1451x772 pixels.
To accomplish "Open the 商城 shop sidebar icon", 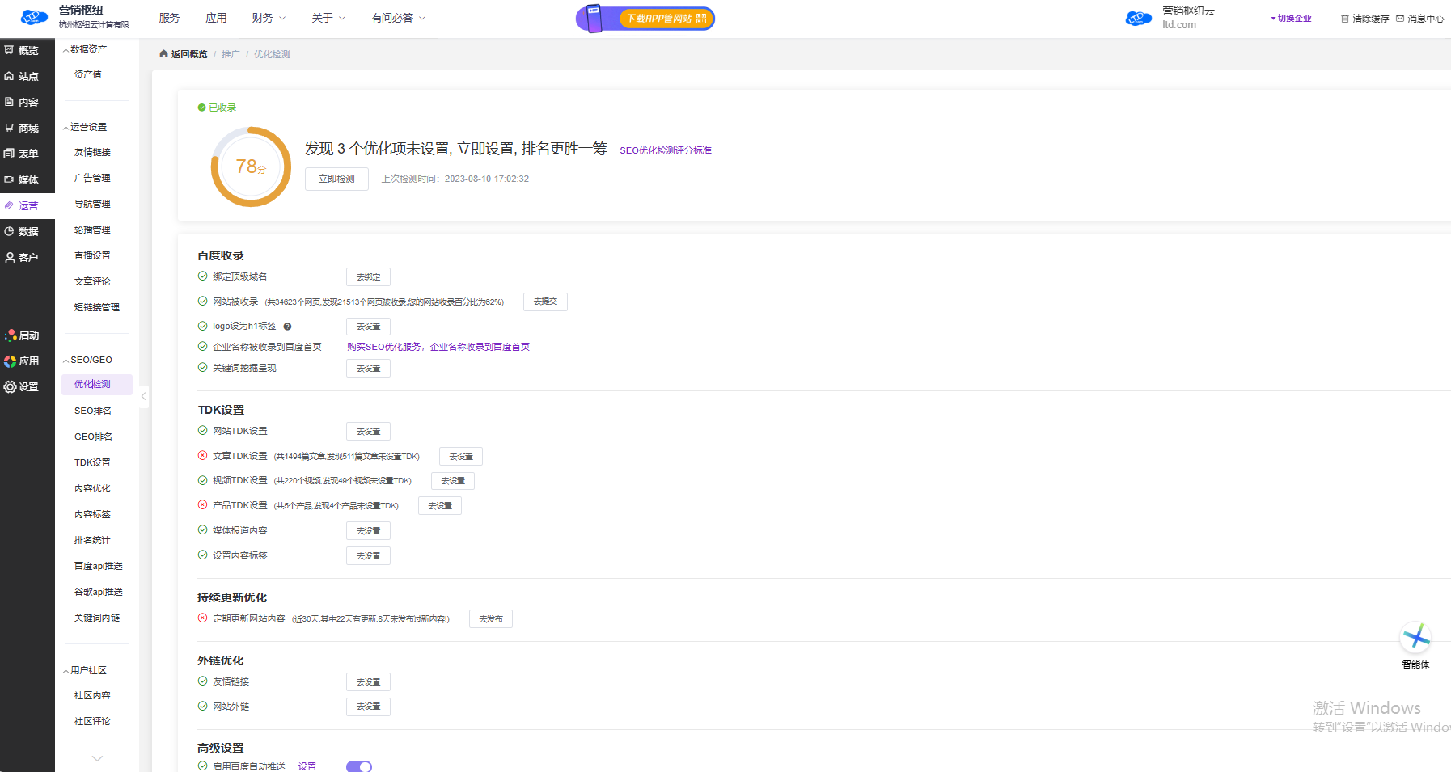I will (10, 128).
